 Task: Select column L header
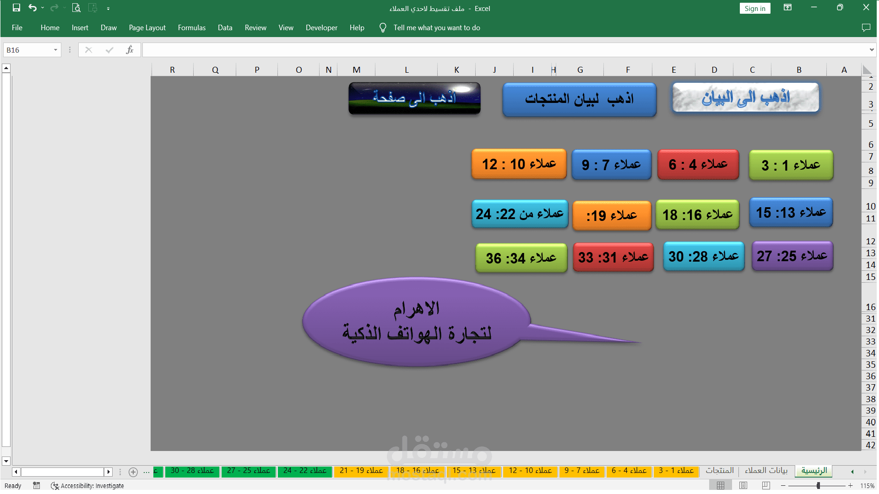[406, 70]
